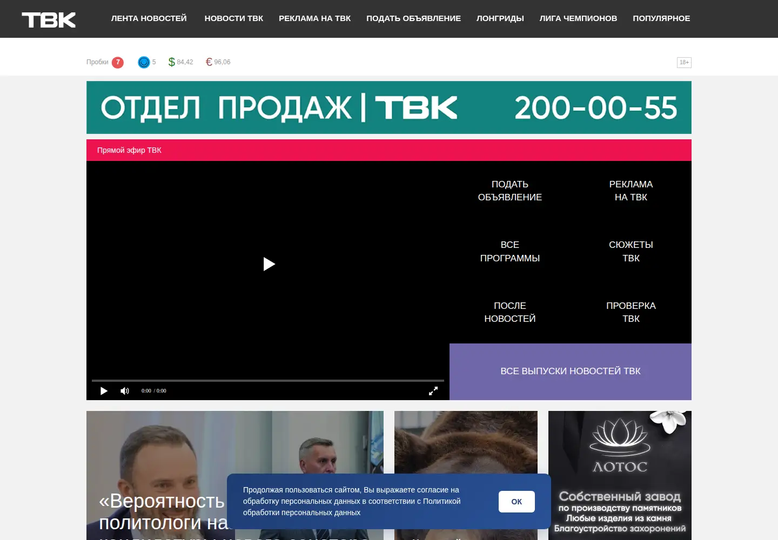Open Реклама на ТВК tile beside player
Viewport: 778px width, 540px height.
[x=631, y=191]
